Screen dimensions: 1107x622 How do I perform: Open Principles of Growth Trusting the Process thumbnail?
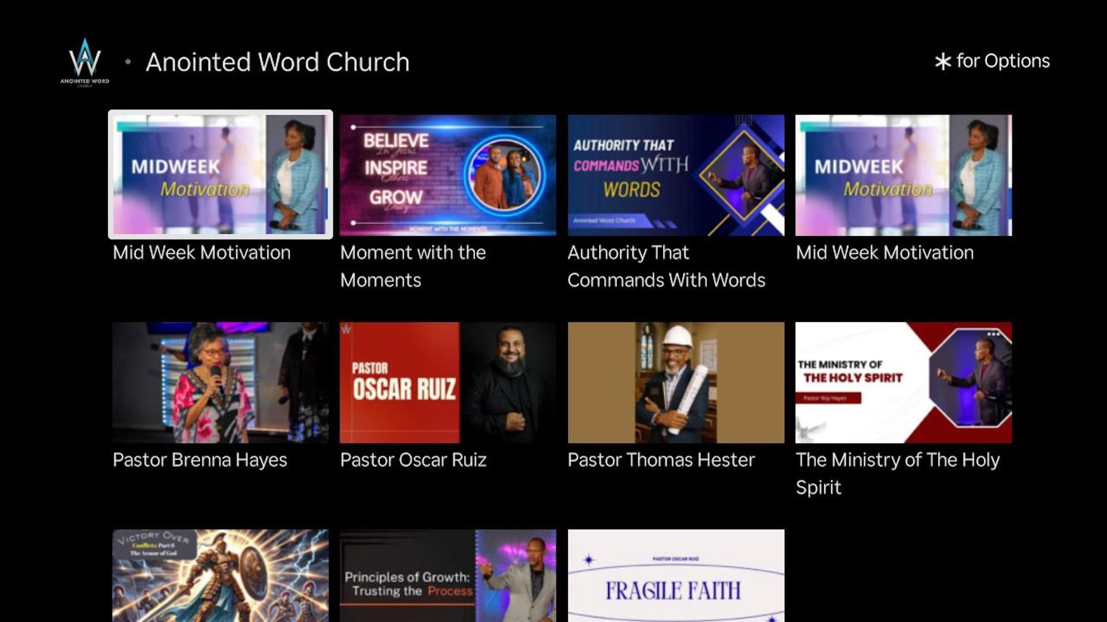[x=447, y=575]
